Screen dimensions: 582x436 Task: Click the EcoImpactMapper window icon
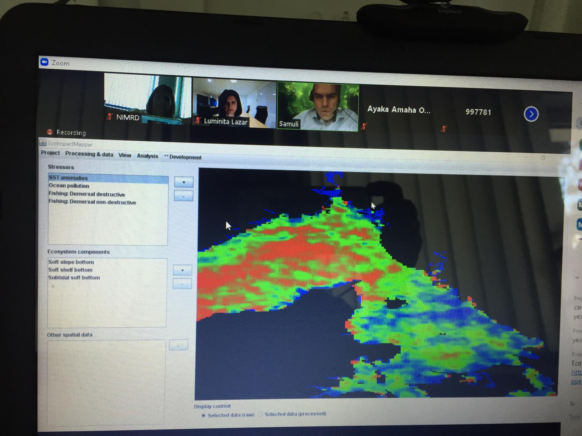pyautogui.click(x=43, y=143)
